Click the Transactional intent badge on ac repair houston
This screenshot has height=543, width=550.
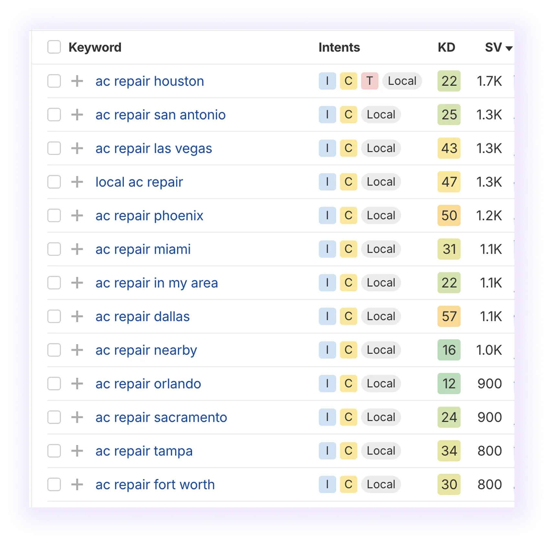[x=369, y=81]
